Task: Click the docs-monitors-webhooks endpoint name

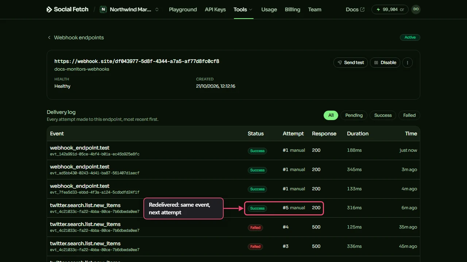Action: [x=82, y=69]
